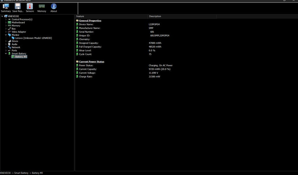The width and height of the screenshot is (298, 175).
Task: Select the KNEVECKI computer icon
Action: pos(6,16)
